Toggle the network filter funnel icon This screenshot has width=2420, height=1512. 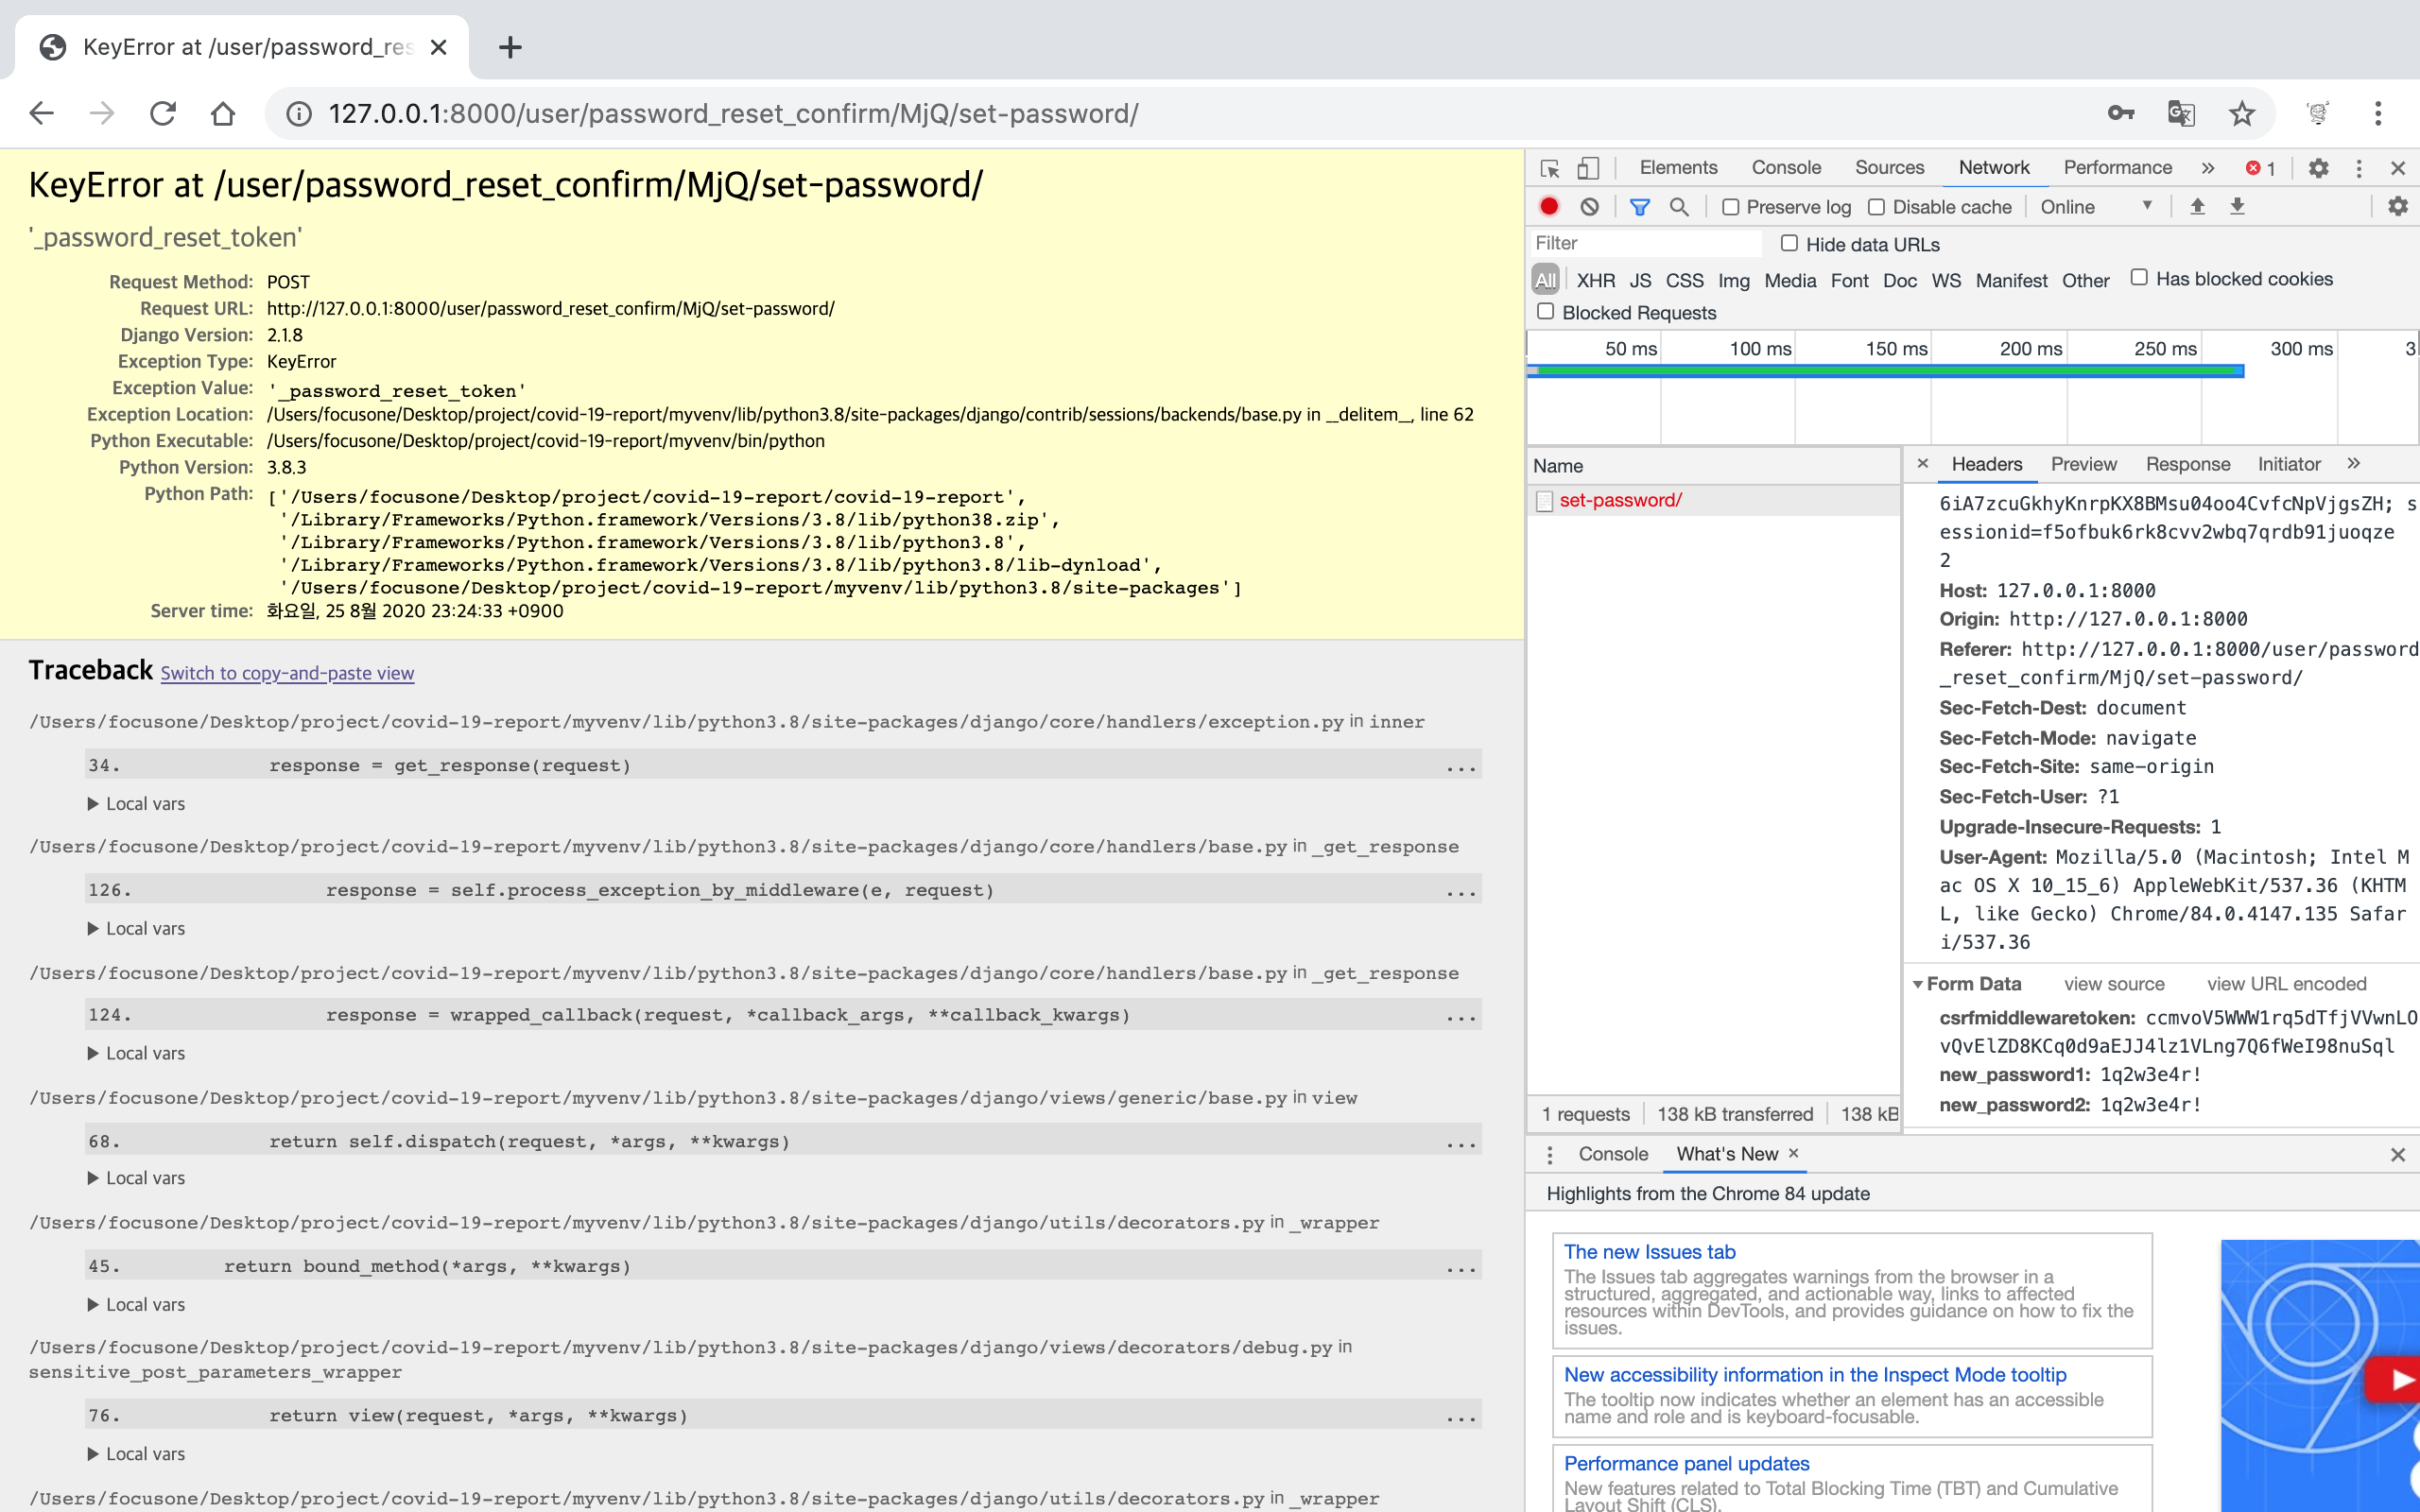[x=1639, y=206]
